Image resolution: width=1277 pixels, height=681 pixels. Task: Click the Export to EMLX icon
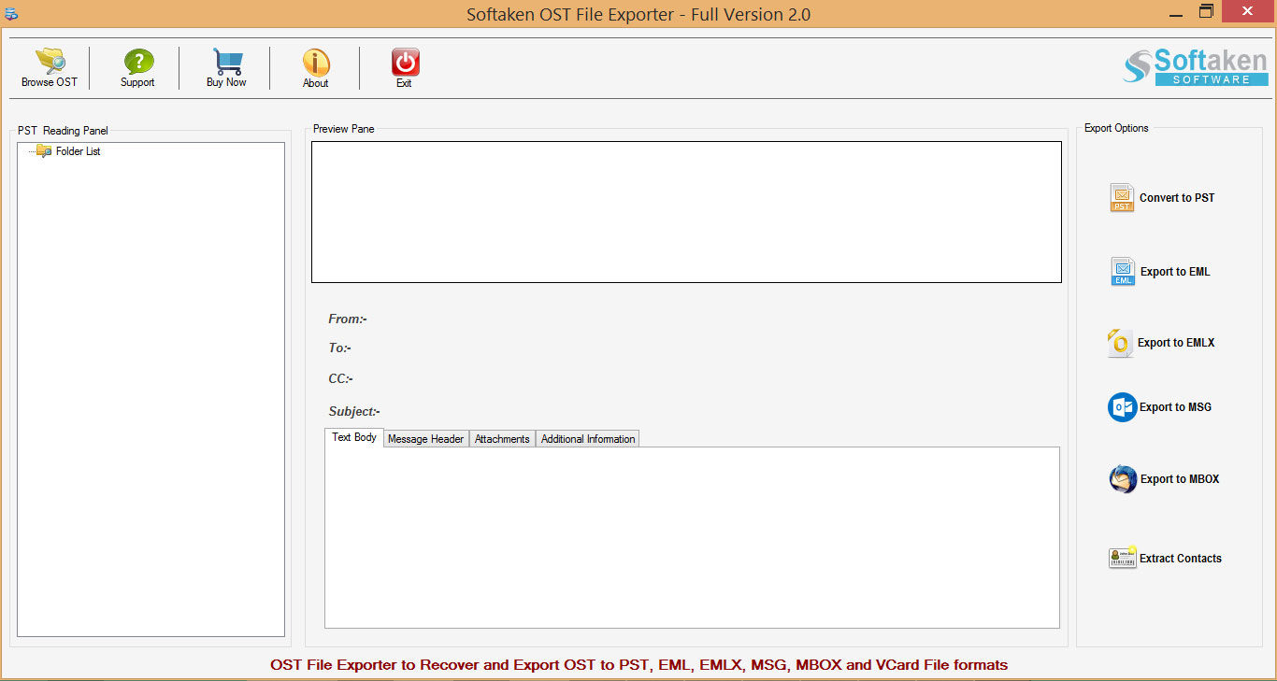point(1120,343)
